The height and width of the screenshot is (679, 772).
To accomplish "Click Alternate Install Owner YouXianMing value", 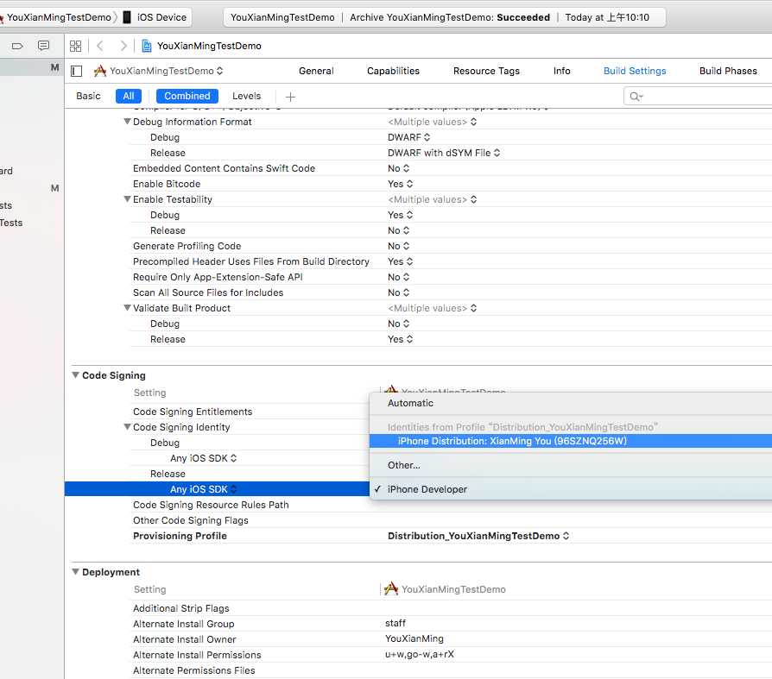I will pos(414,638).
